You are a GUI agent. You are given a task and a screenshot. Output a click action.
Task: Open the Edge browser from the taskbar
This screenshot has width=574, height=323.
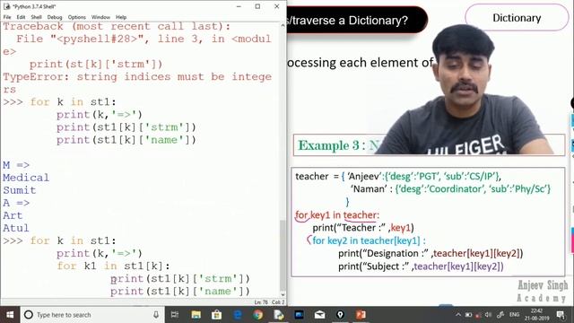238,315
